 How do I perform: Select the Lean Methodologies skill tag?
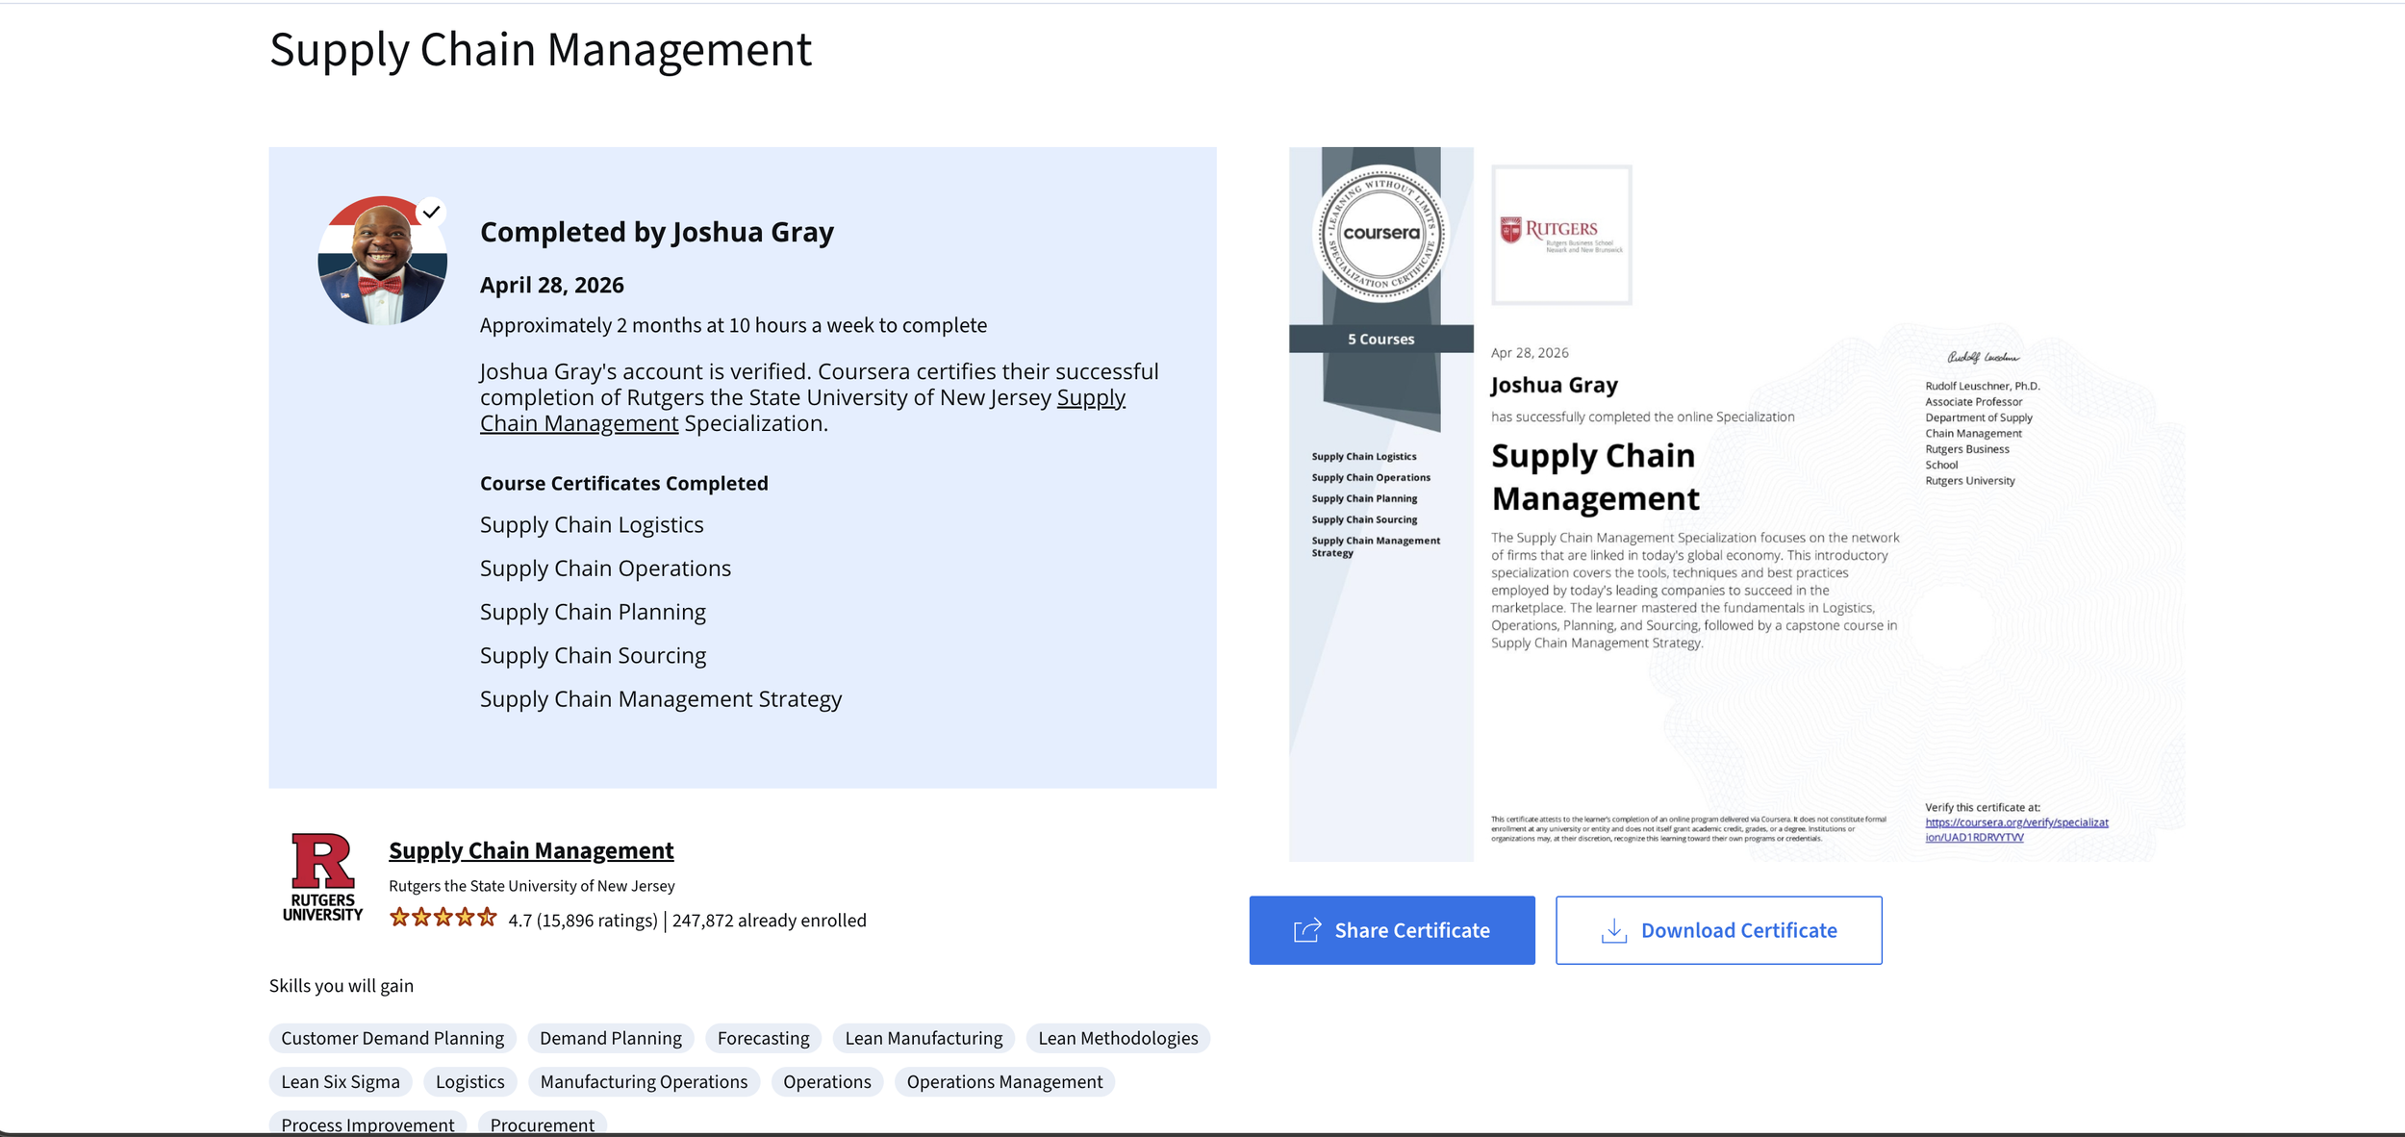point(1118,1038)
